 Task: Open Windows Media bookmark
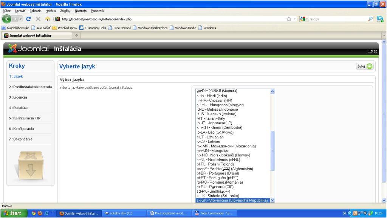(183, 28)
